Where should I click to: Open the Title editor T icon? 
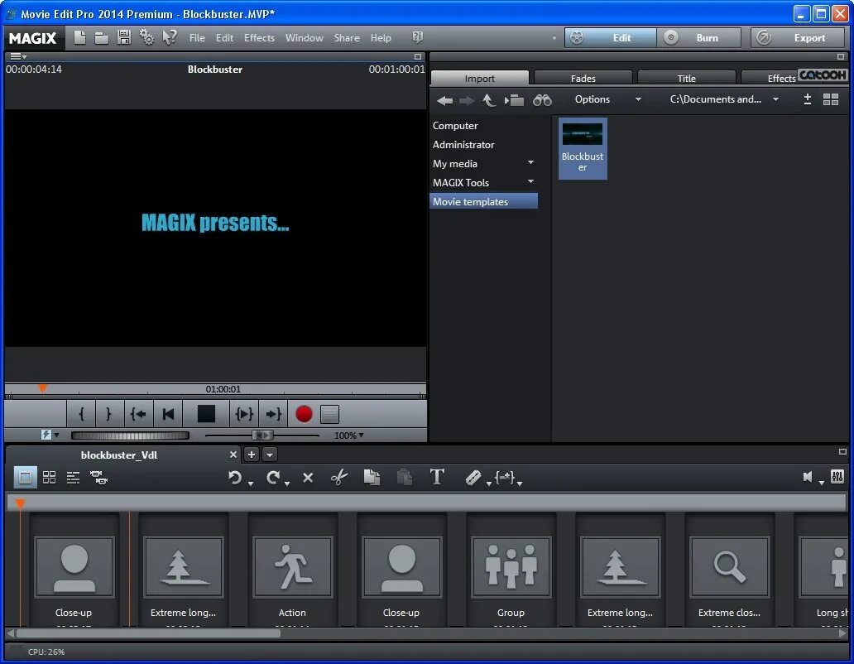pyautogui.click(x=437, y=477)
